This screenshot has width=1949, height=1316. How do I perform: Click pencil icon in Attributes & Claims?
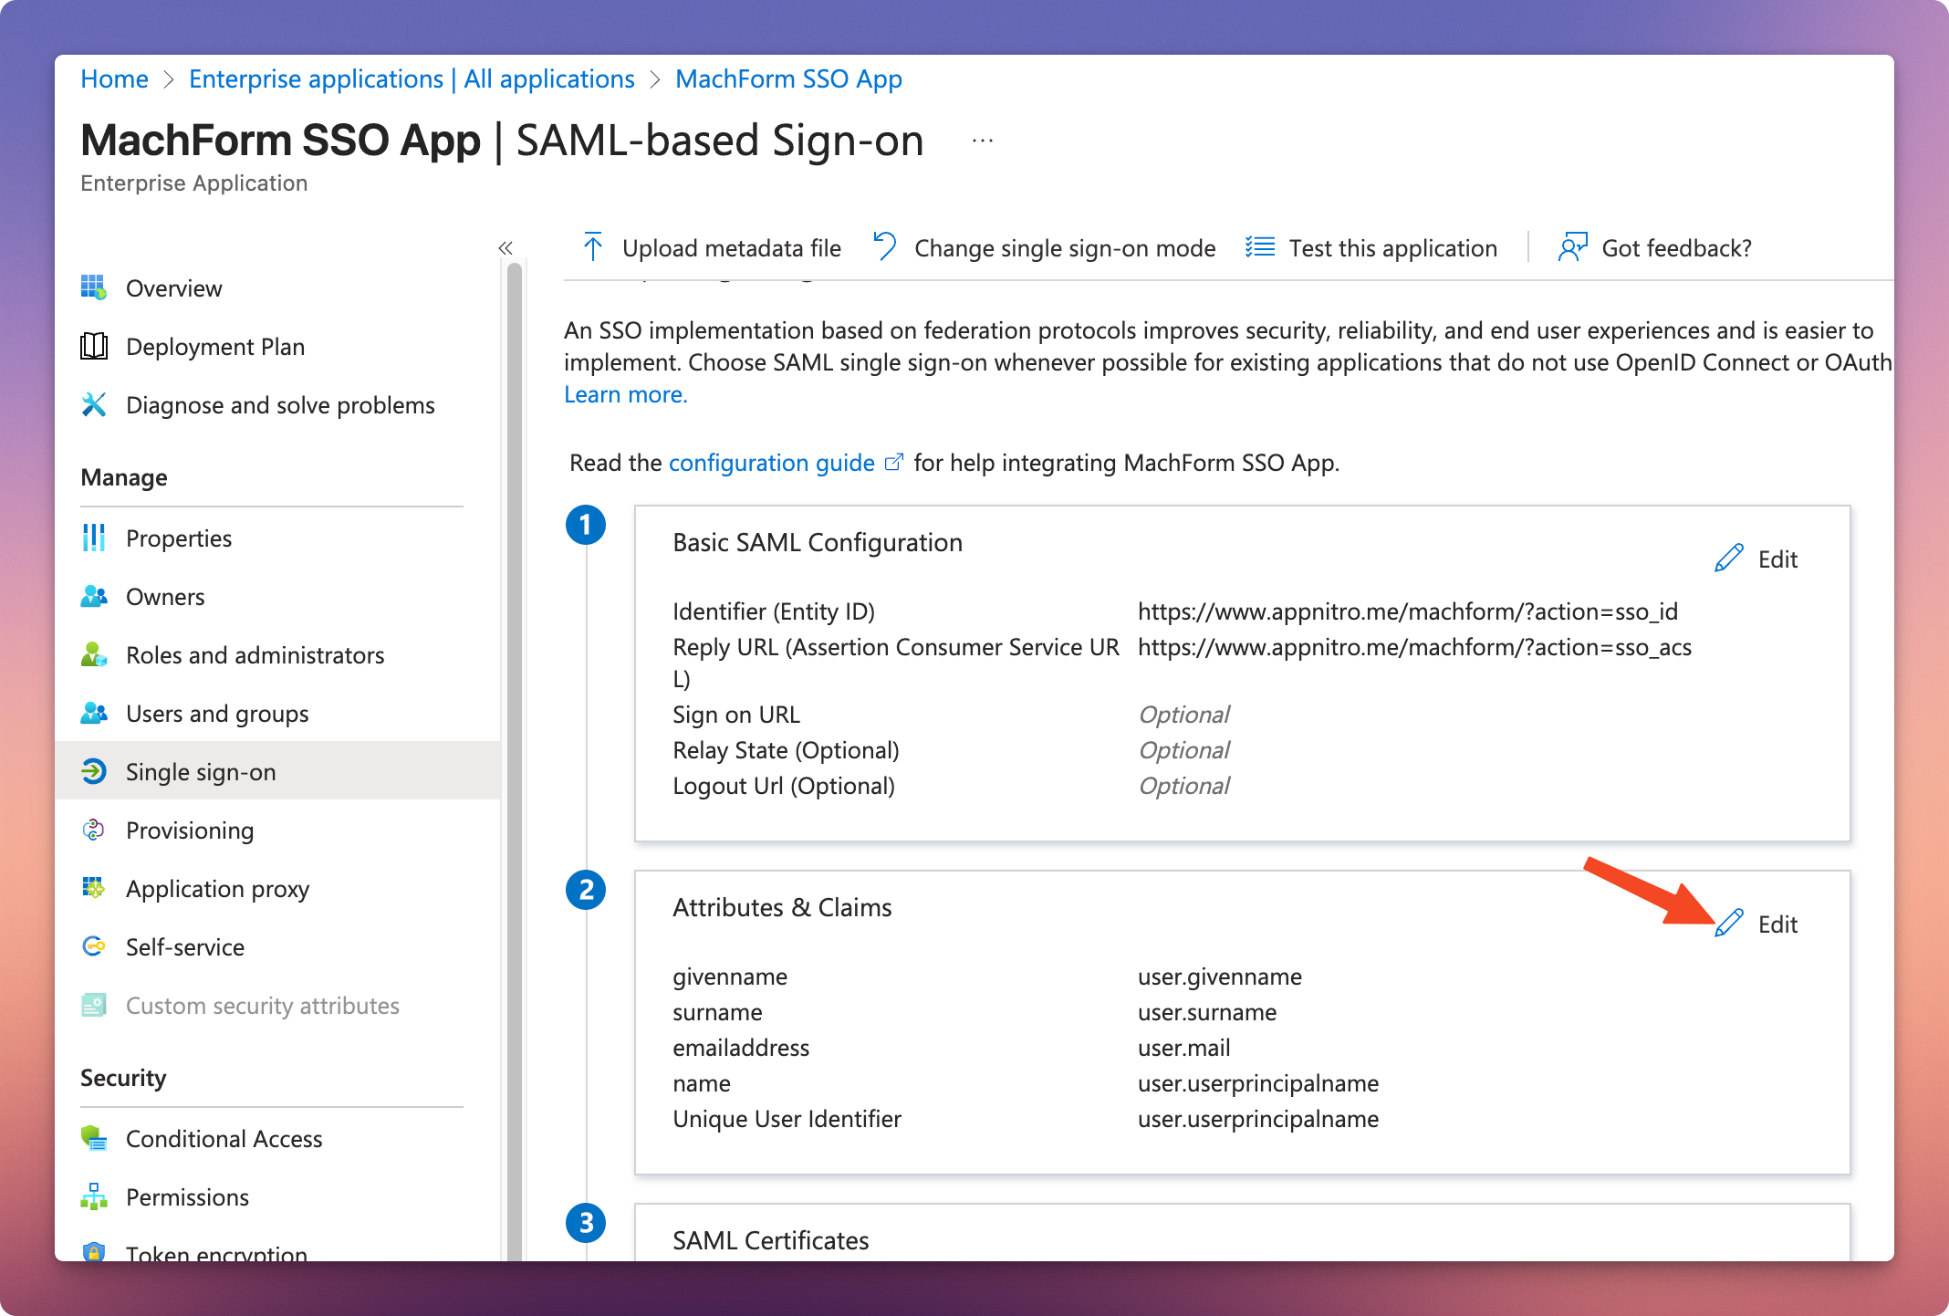pyautogui.click(x=1729, y=924)
